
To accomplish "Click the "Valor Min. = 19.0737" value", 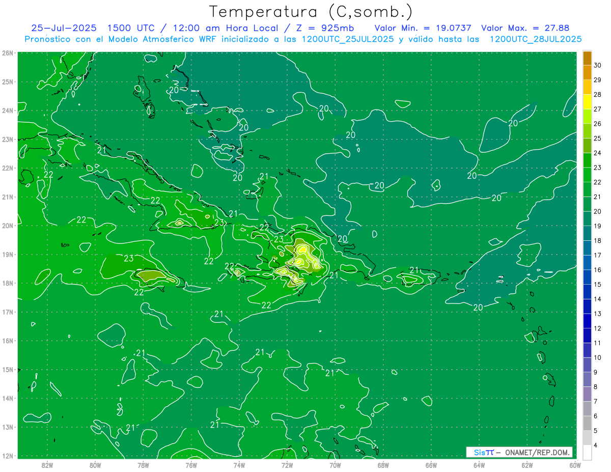I will pos(423,28).
